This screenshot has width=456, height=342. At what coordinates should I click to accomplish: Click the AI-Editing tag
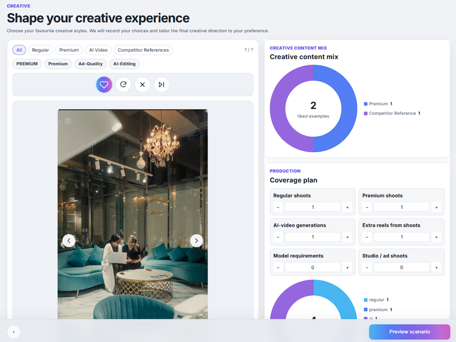click(124, 64)
